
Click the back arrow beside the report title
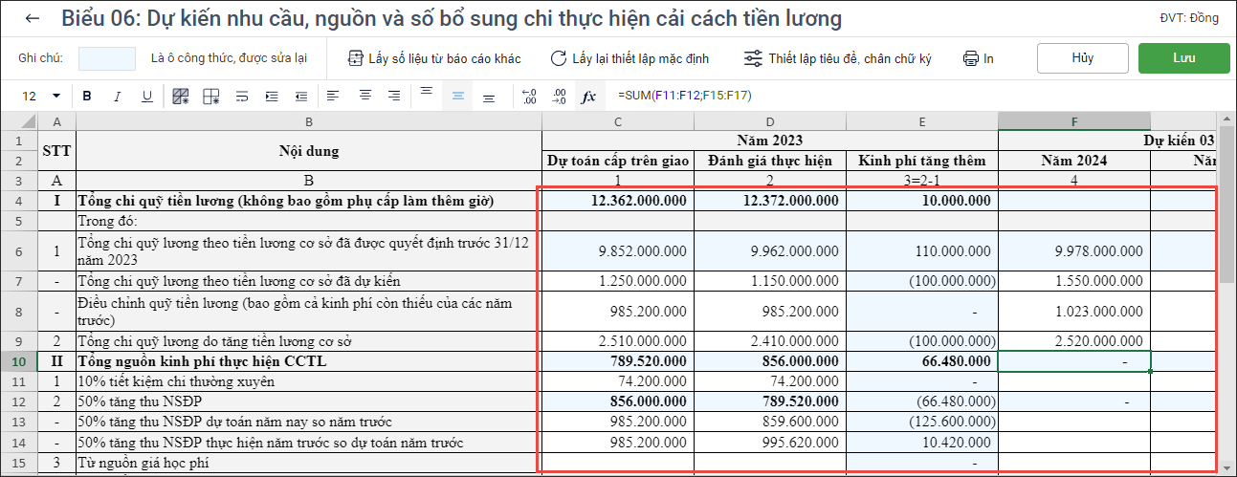pos(33,19)
